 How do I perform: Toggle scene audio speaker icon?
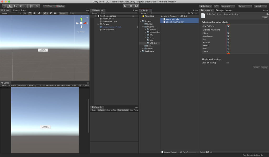[x=34, y=13]
